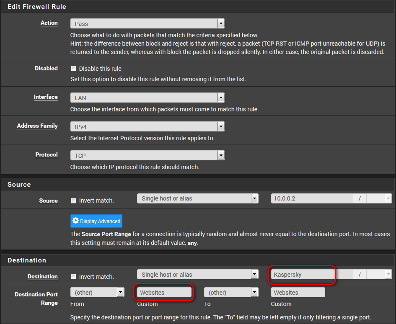
Task: Expand the Address Family dropdown showing IPv4
Action: (x=148, y=126)
